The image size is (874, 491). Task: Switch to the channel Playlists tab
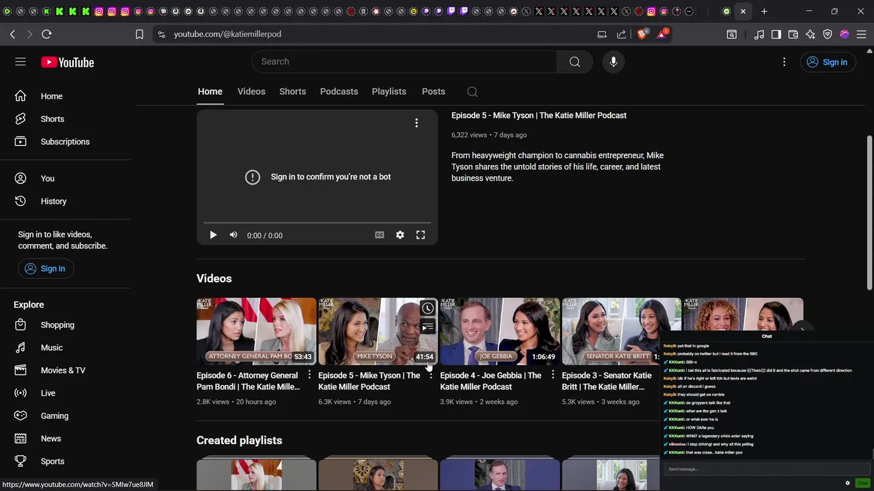(x=389, y=91)
